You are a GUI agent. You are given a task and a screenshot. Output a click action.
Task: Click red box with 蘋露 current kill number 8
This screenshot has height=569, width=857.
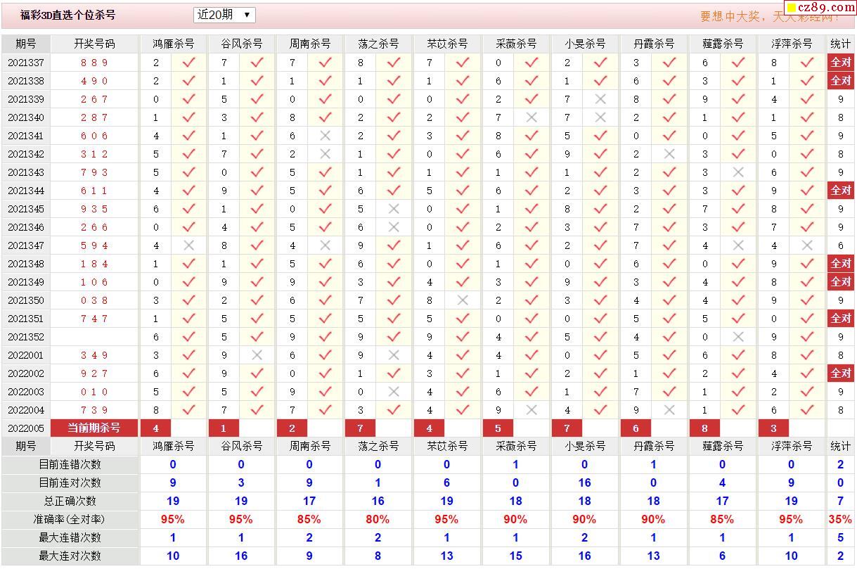point(704,428)
